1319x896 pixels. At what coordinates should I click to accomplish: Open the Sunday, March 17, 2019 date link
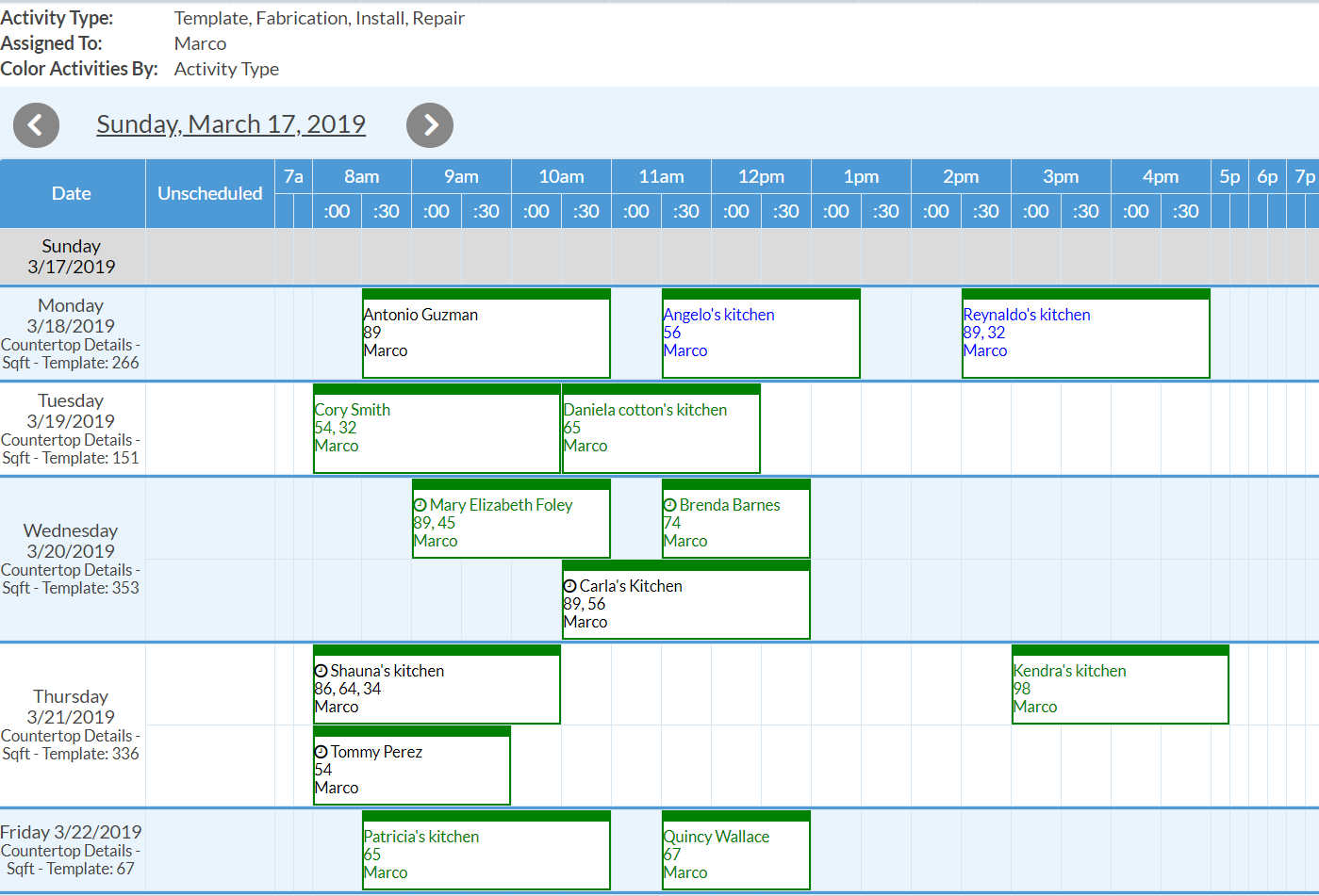231,123
